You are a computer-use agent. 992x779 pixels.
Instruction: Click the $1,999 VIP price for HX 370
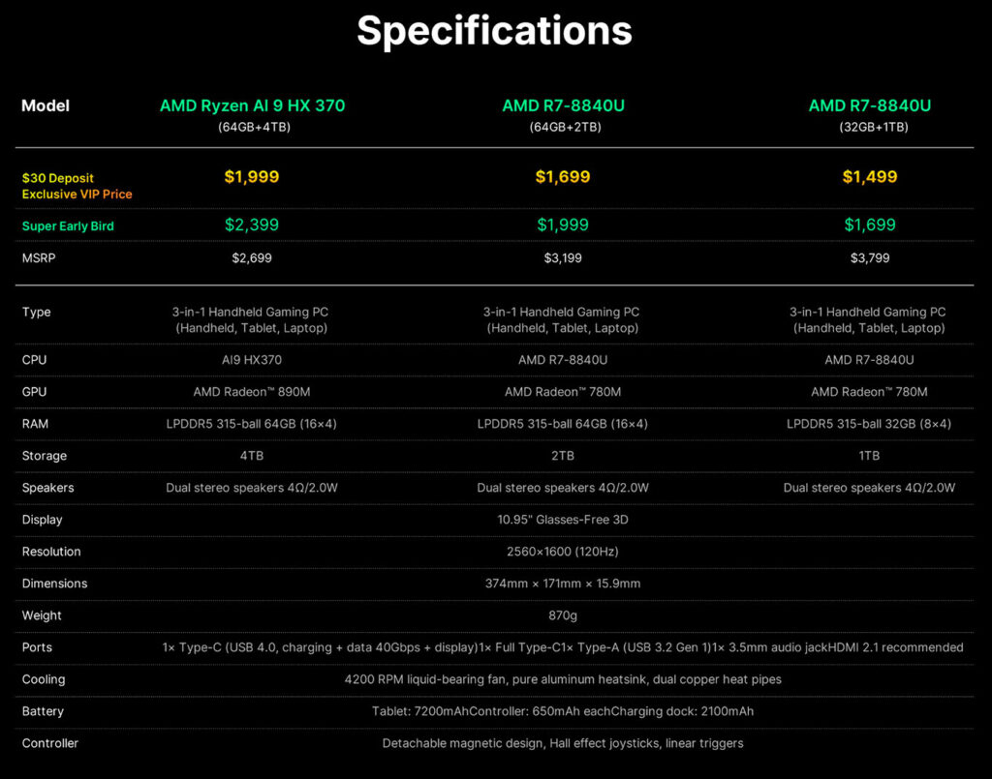pyautogui.click(x=252, y=177)
